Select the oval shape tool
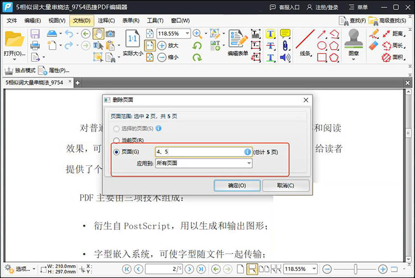The height and width of the screenshot is (278, 415). click(x=321, y=46)
